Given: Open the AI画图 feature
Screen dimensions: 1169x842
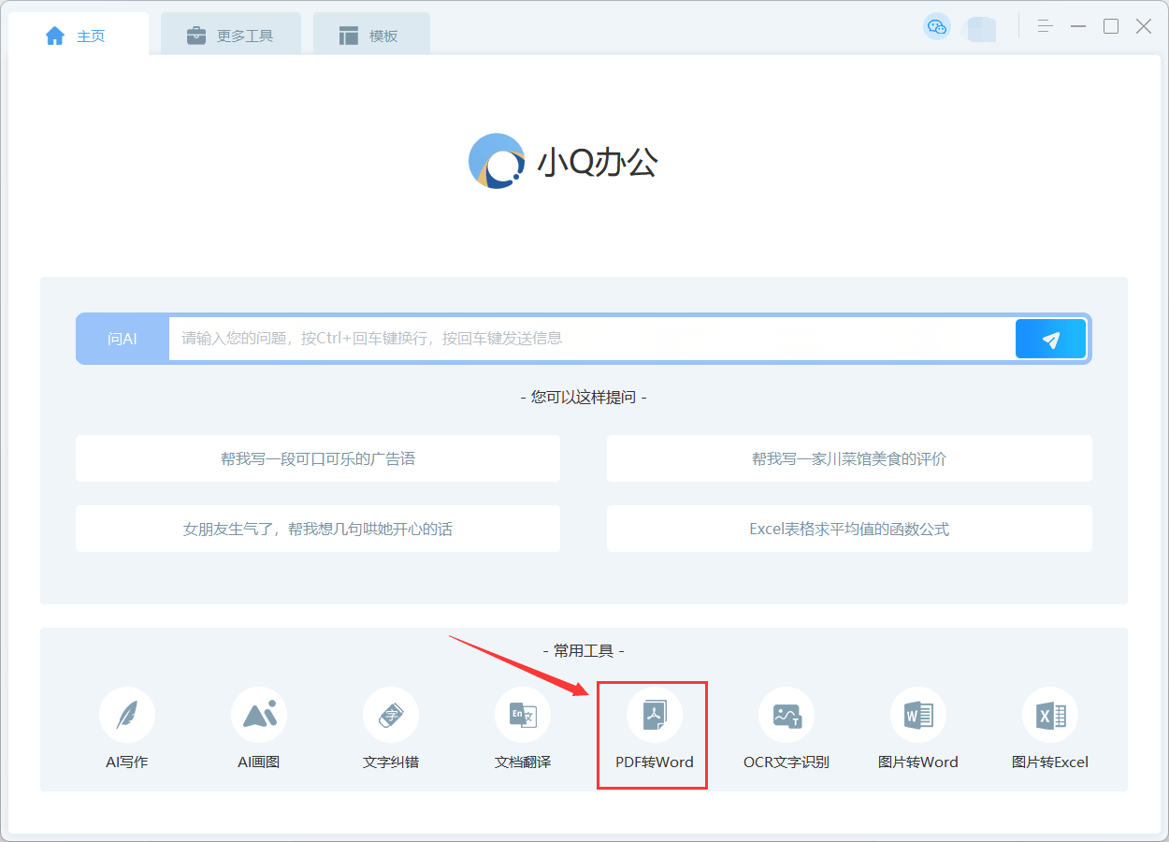Looking at the screenshot, I should 259,730.
